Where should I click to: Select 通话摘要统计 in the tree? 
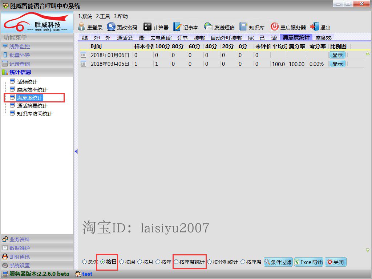[x=32, y=106]
